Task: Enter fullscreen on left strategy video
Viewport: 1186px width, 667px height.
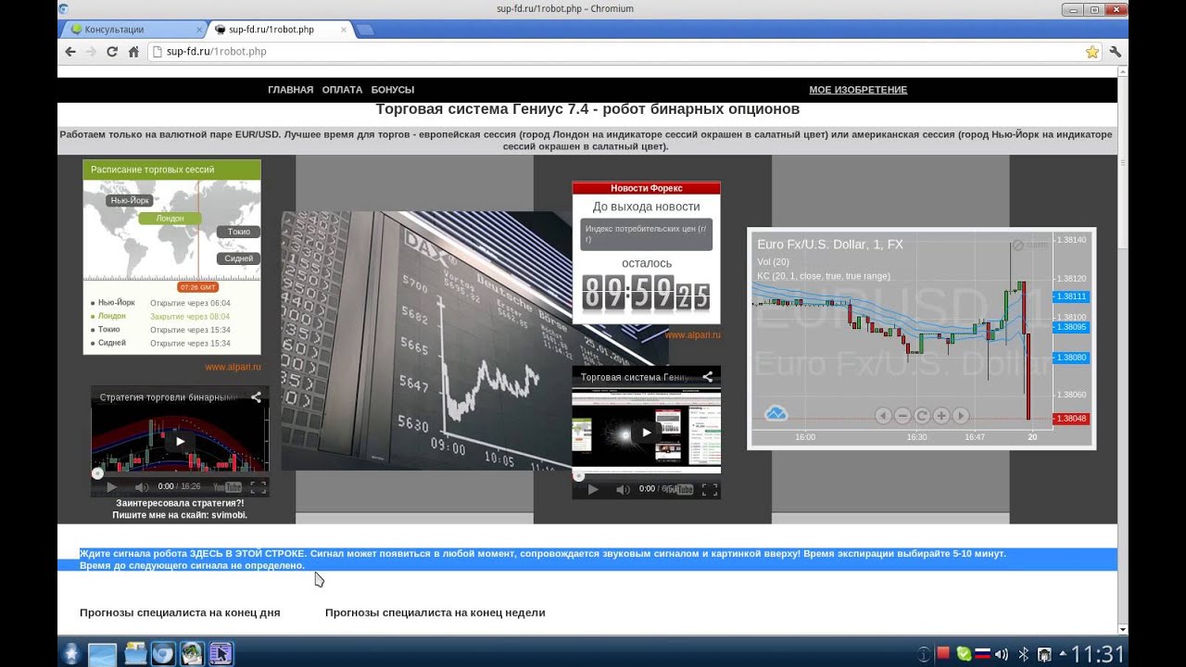Action: point(259,487)
